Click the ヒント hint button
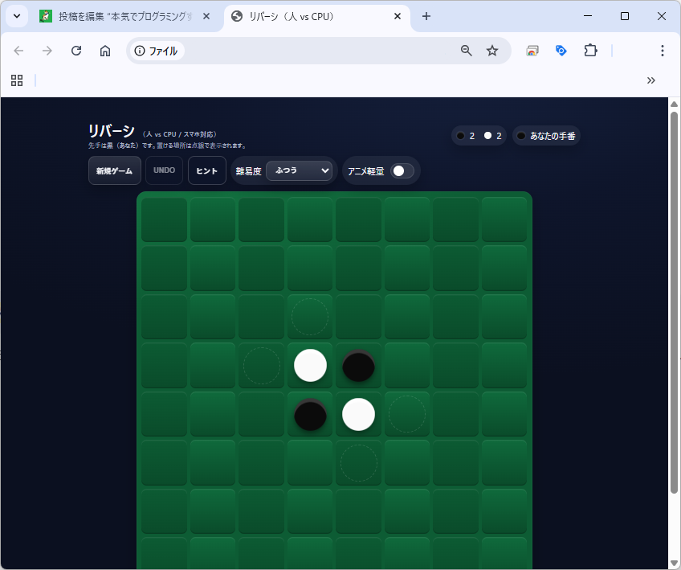This screenshot has width=681, height=570. (207, 170)
